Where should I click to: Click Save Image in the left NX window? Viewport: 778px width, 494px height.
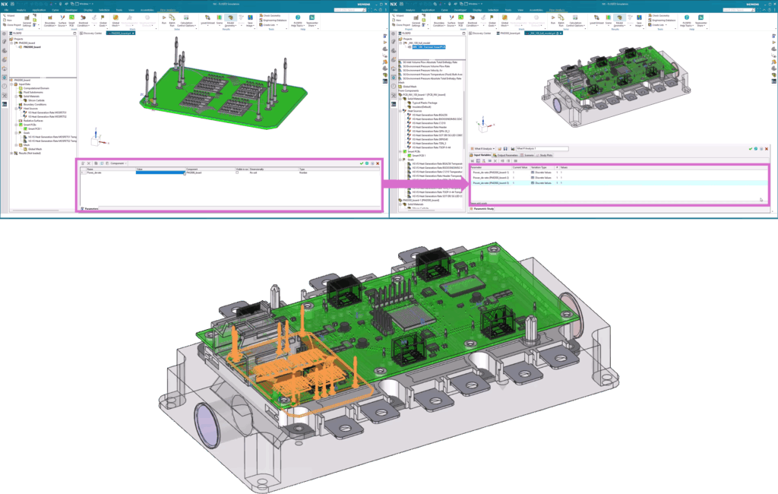pos(250,21)
